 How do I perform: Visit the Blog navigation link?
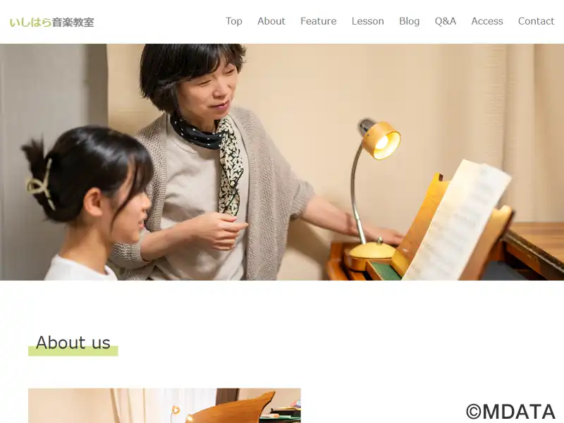(410, 21)
